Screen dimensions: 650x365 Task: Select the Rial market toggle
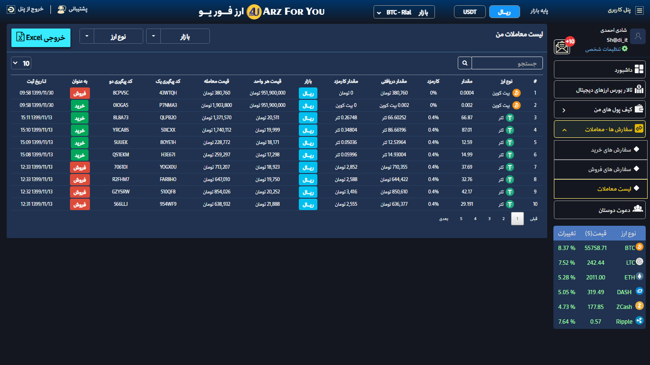click(504, 12)
